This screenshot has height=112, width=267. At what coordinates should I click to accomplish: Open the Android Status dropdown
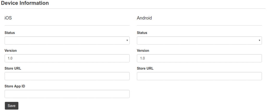click(199, 40)
